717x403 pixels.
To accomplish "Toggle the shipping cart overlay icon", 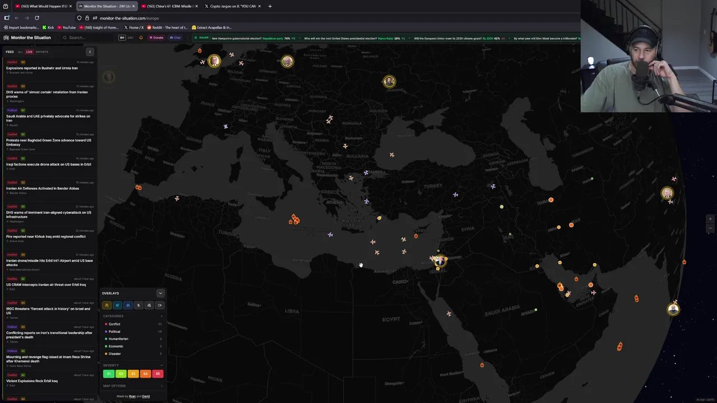I will (x=117, y=305).
